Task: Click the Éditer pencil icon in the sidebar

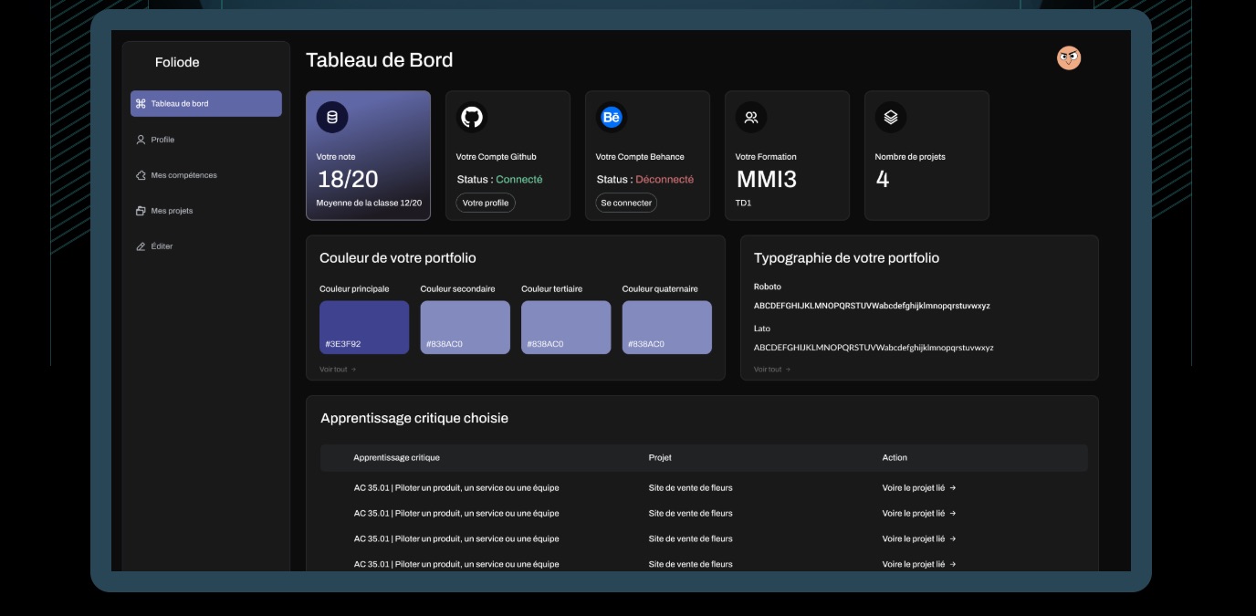Action: (x=141, y=246)
